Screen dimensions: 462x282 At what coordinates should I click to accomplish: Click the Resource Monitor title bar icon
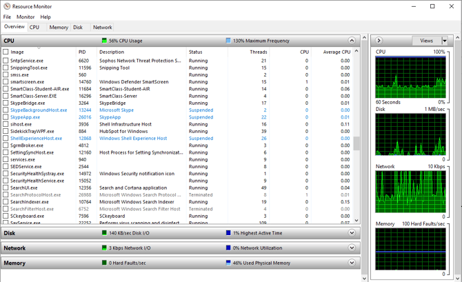coord(7,6)
